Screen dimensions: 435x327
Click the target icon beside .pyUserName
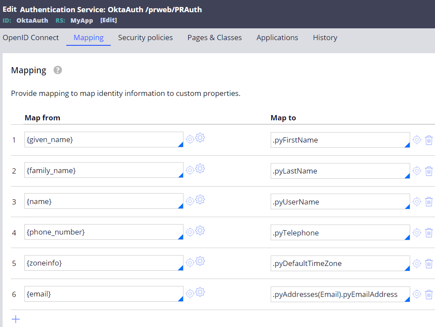point(417,202)
